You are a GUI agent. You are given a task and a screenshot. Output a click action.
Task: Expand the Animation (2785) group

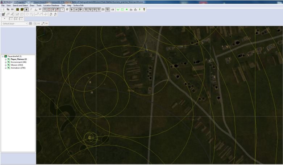5,68
